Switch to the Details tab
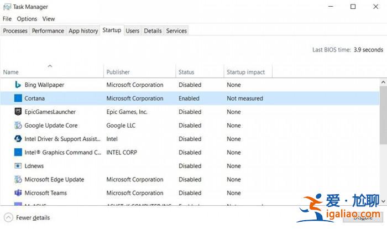The width and height of the screenshot is (387, 229). [x=153, y=31]
